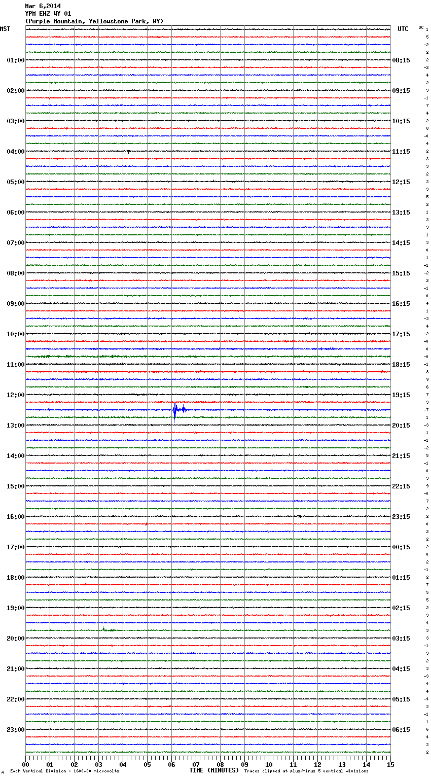
Task: Click the "02:15" UTC time label
Action: click(401, 608)
